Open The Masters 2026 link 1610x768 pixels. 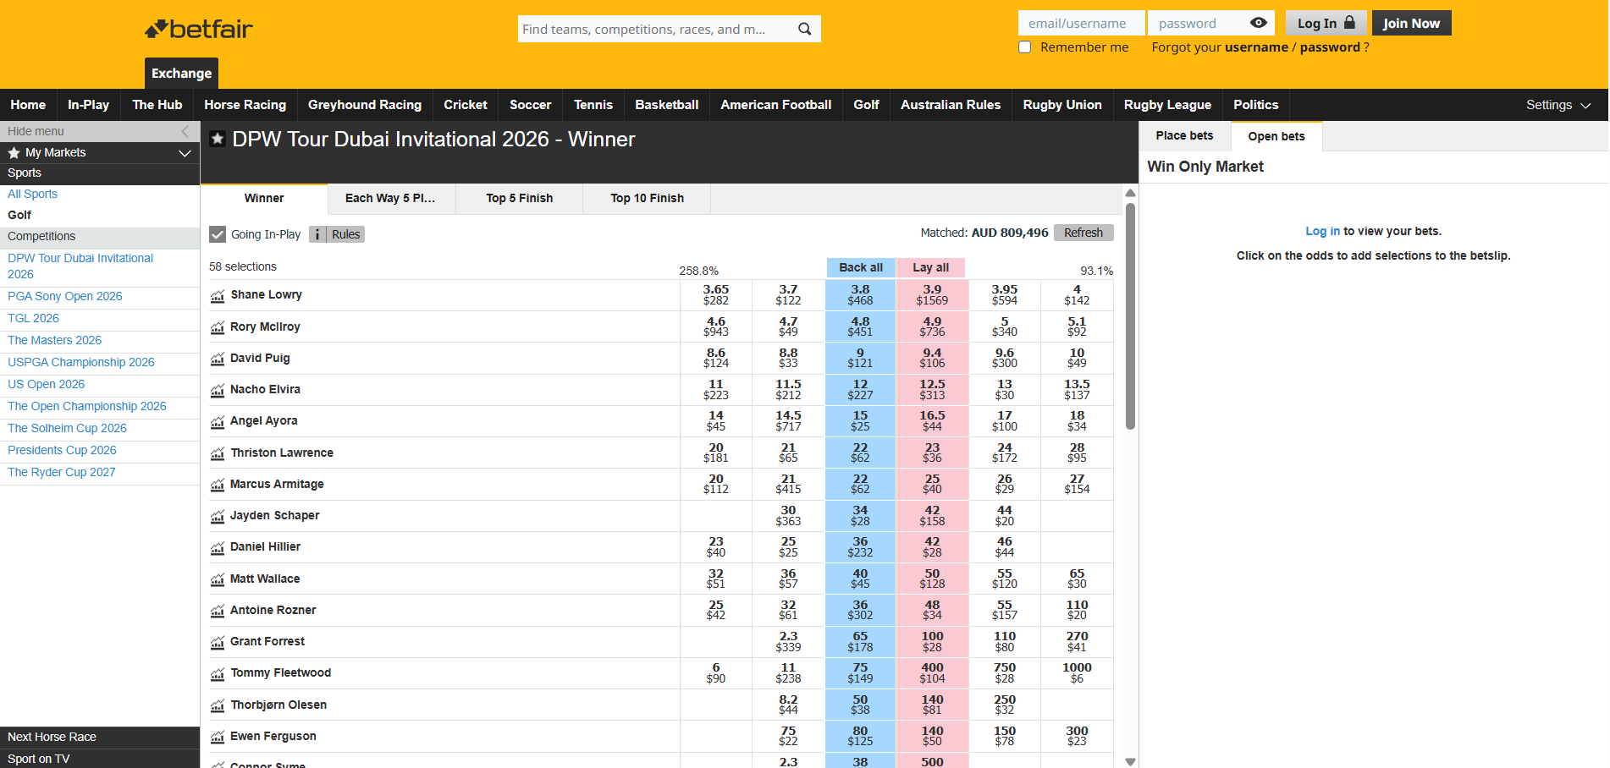(54, 340)
